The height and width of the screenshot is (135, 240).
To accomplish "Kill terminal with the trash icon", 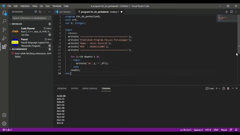I will point(228,88).
